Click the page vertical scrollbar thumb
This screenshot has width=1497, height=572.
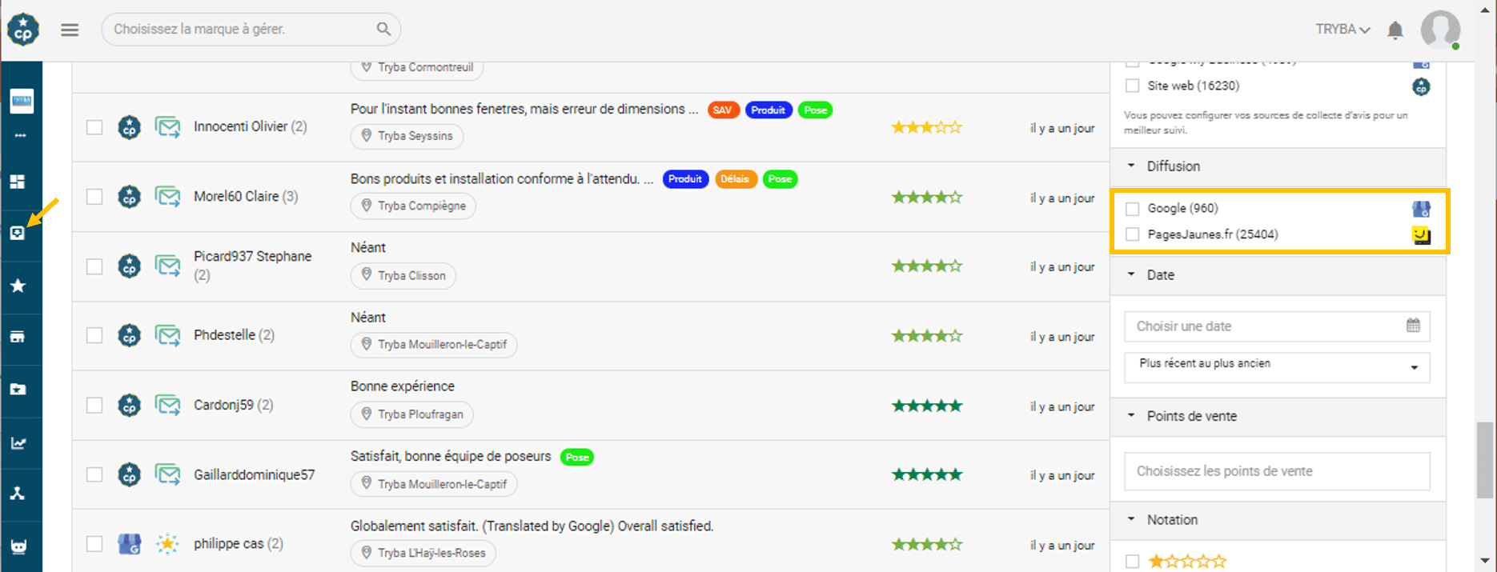(1485, 460)
